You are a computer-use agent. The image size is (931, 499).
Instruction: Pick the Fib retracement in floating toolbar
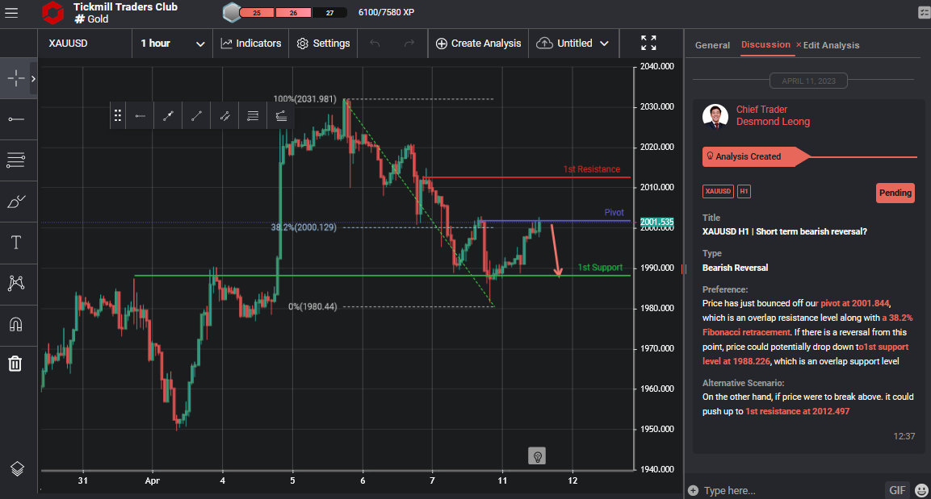pos(253,115)
